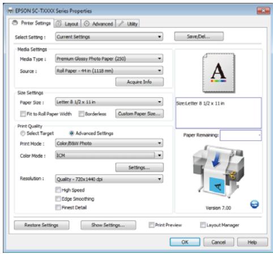Open the Advanced tab

pyautogui.click(x=99, y=24)
